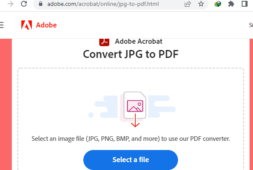The image size is (253, 170).
Task: Go to Adobe home via Adobe wordmark
Action: click(46, 25)
